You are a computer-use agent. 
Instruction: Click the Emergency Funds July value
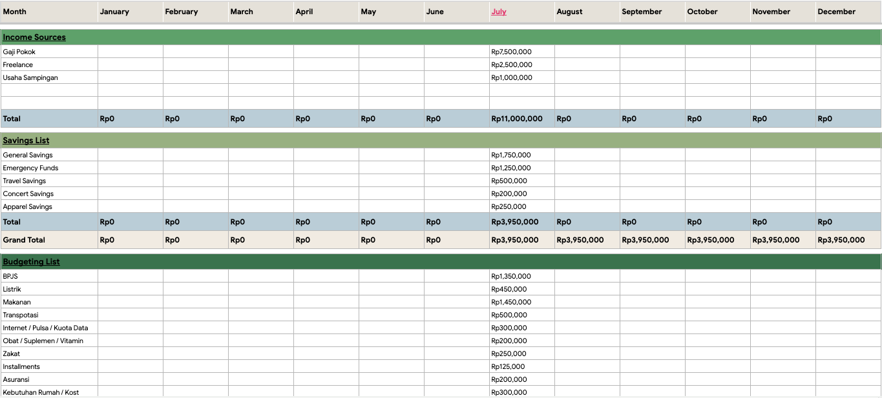tap(521, 168)
